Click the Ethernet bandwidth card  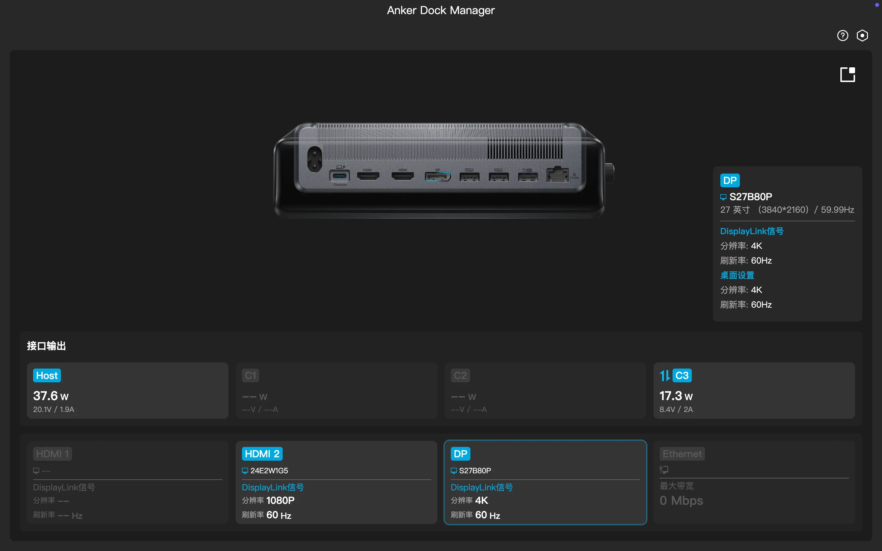point(754,482)
